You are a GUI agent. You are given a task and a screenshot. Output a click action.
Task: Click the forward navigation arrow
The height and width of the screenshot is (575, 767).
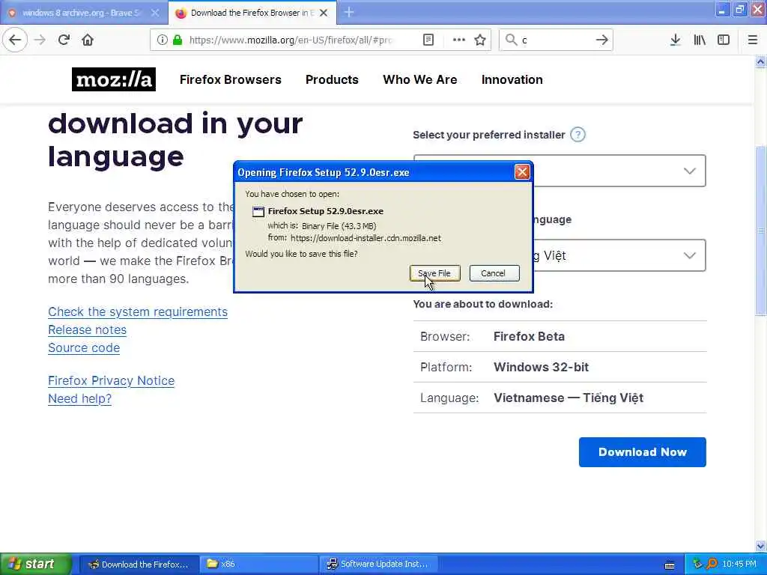click(40, 40)
